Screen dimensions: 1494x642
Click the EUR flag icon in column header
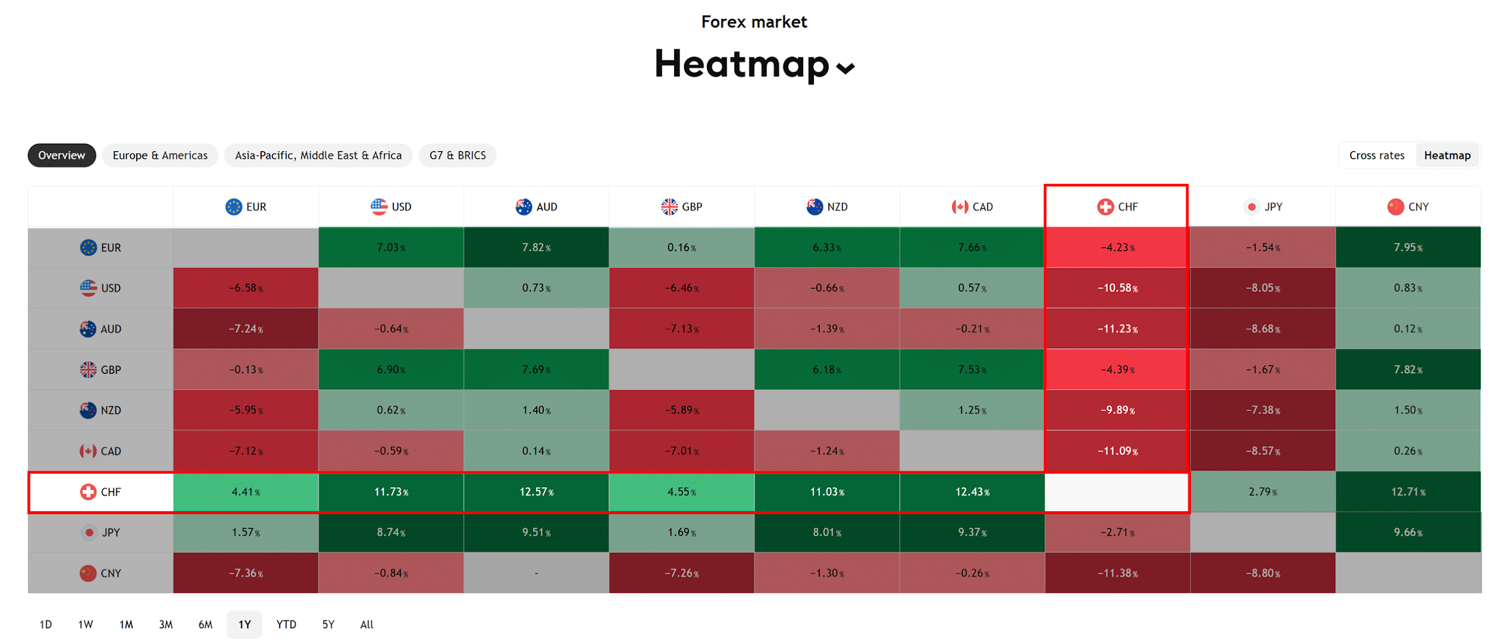(234, 207)
